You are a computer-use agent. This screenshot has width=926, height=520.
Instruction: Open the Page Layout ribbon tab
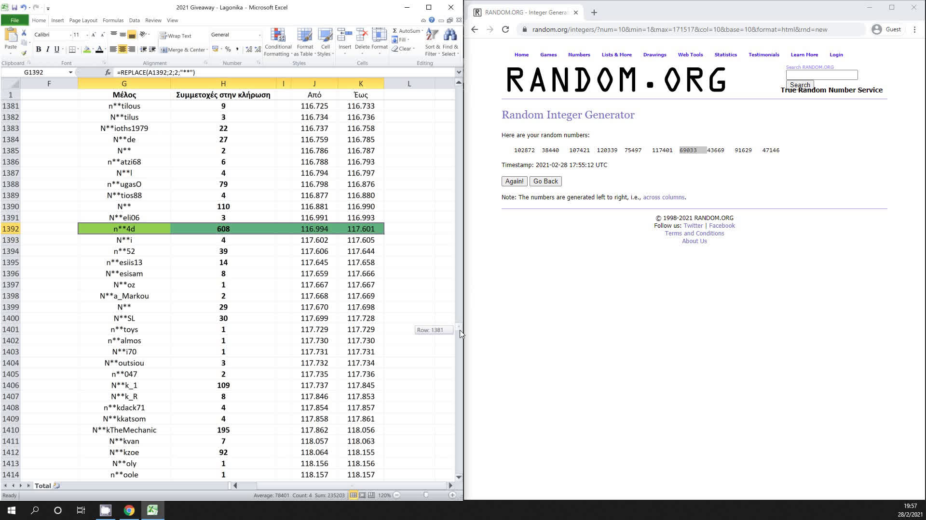pos(83,20)
